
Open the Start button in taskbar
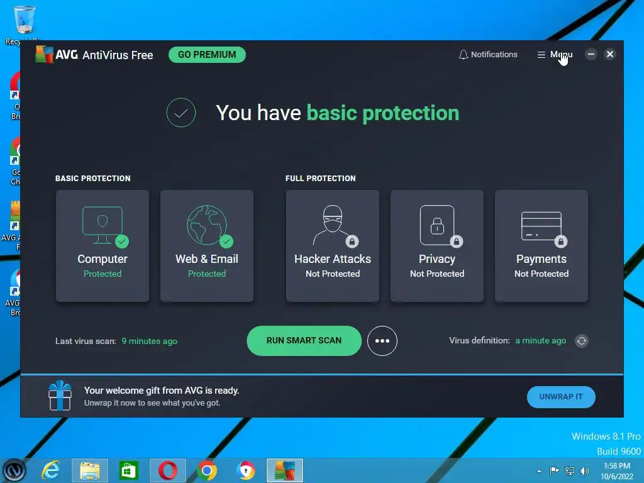tap(15, 470)
